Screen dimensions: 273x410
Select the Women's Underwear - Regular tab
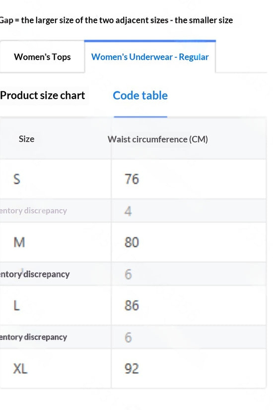pyautogui.click(x=150, y=57)
